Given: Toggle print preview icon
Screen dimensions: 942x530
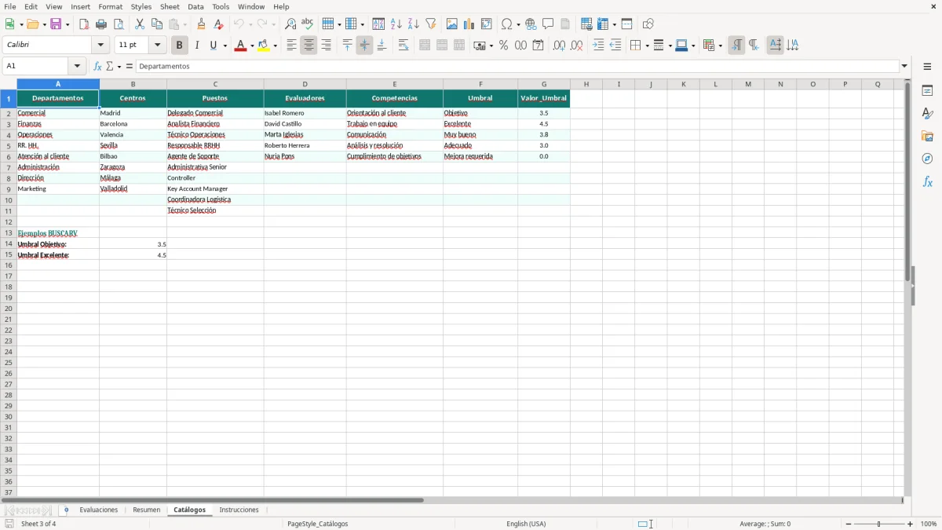Looking at the screenshot, I should [119, 24].
